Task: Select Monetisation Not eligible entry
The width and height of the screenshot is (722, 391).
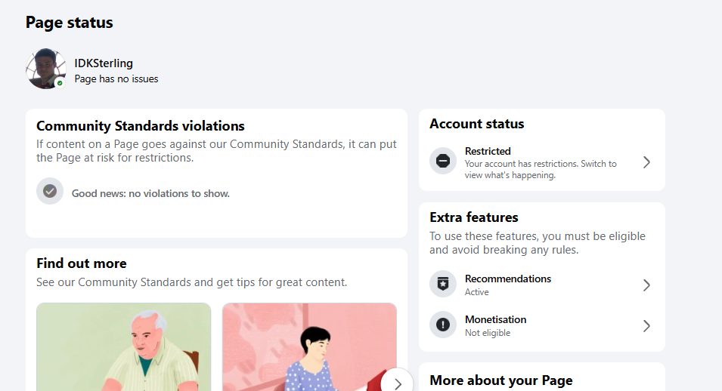Action: tap(542, 325)
